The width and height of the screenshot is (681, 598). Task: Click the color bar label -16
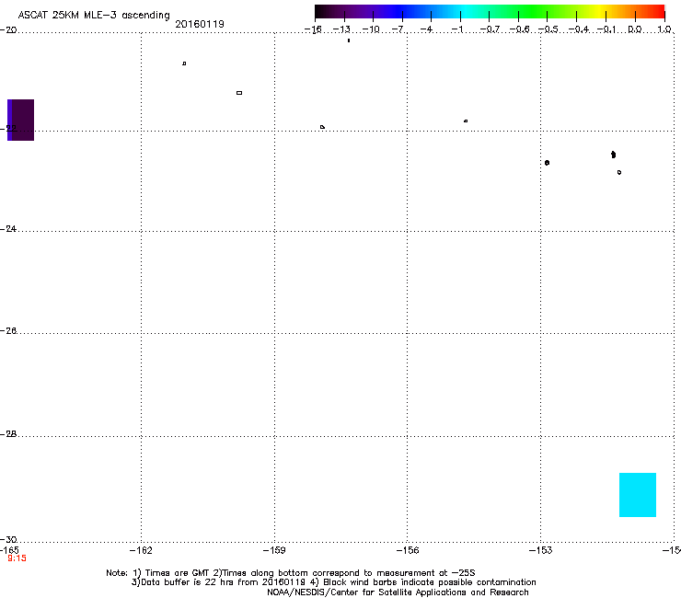point(313,29)
